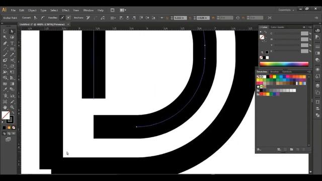Pick the Paintbrush tool
This screenshot has width=322, height=181.
(x=5, y=55)
